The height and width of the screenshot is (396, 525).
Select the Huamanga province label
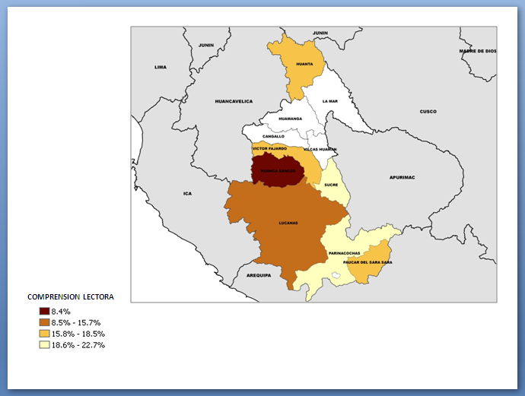tap(291, 119)
